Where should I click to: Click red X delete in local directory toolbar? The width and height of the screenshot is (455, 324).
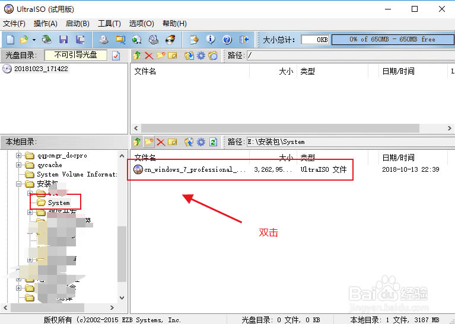pyautogui.click(x=161, y=142)
